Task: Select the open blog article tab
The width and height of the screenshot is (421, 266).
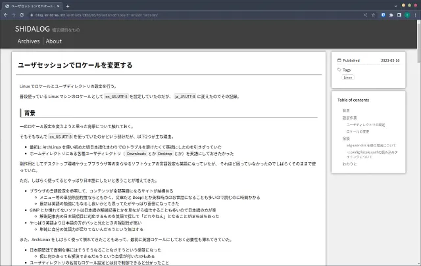Action: point(32,6)
